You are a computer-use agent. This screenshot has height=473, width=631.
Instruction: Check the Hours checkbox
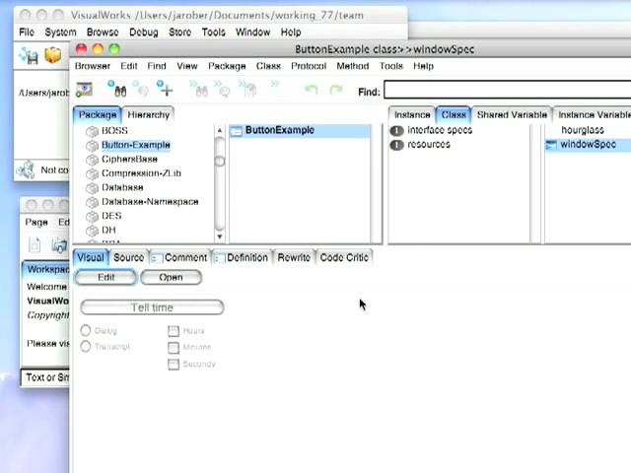[174, 331]
